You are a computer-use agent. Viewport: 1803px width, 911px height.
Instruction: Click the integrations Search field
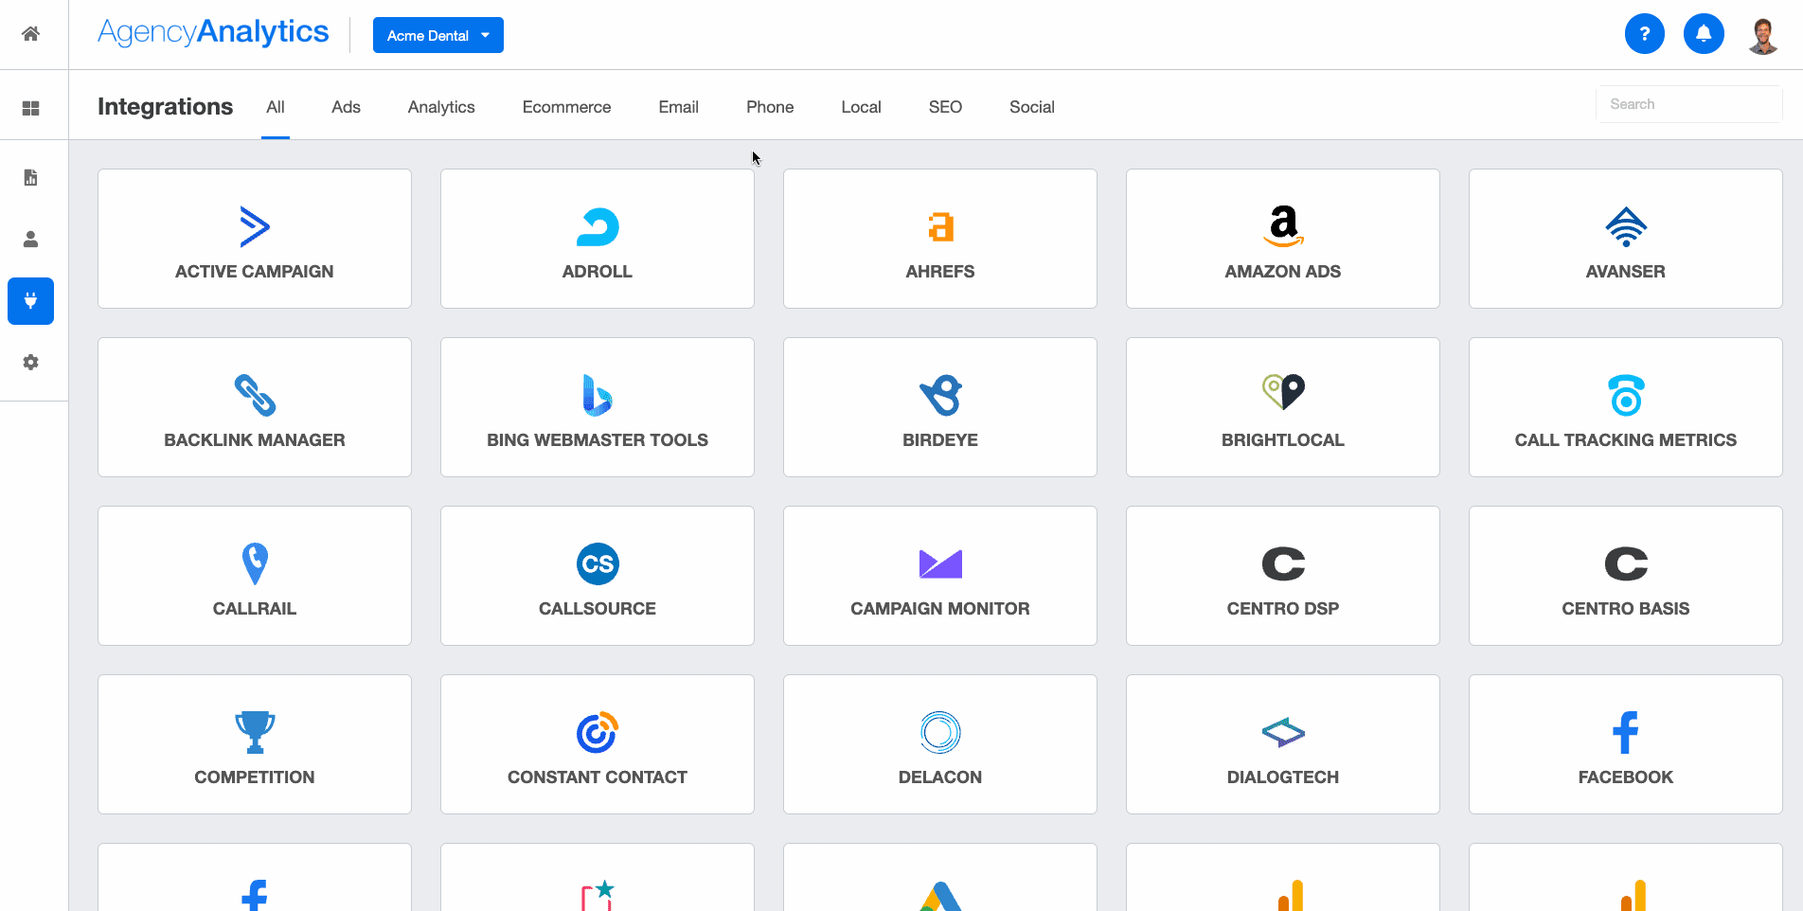(1688, 104)
